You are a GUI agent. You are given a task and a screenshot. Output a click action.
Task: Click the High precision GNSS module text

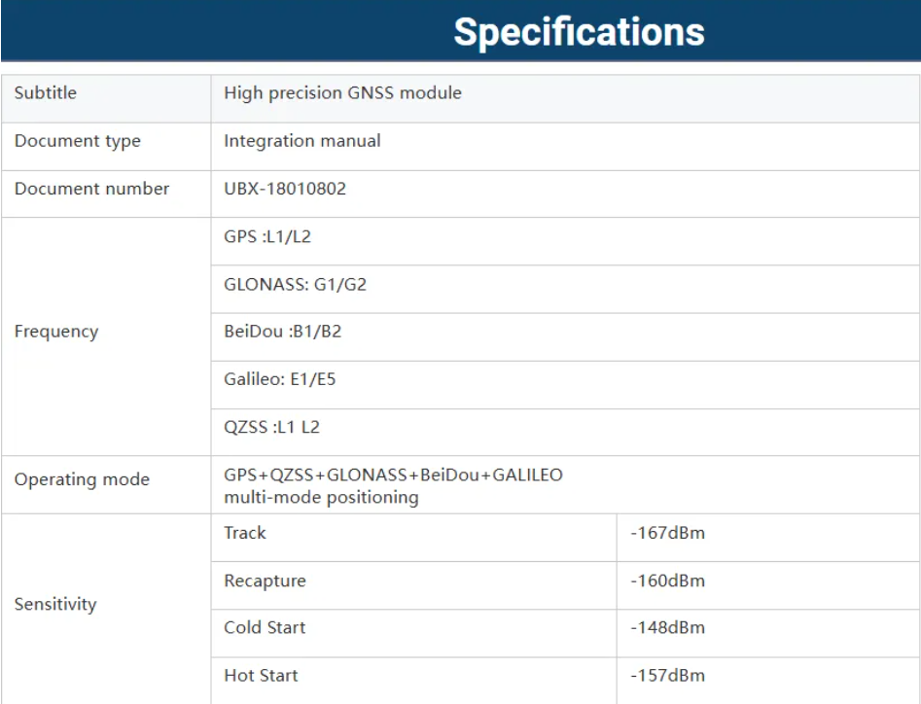(342, 93)
